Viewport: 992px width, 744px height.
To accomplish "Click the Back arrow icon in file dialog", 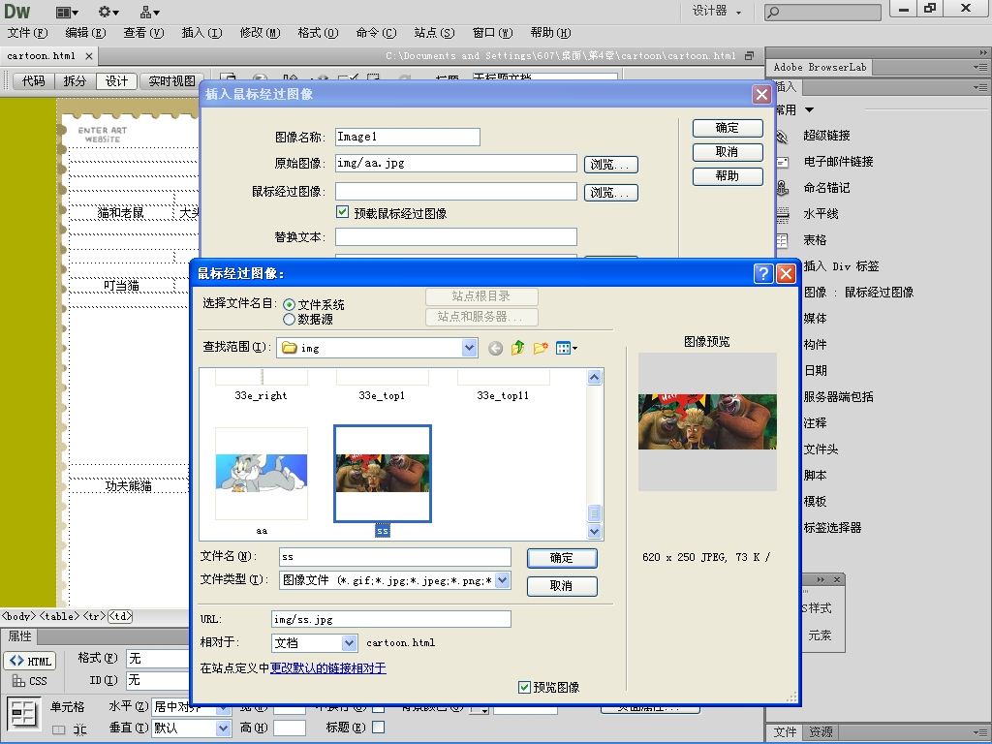I will pyautogui.click(x=495, y=348).
